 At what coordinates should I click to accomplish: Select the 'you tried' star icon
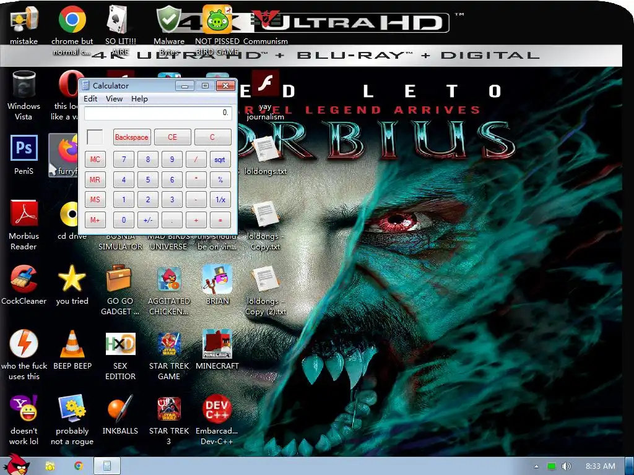[72, 285]
